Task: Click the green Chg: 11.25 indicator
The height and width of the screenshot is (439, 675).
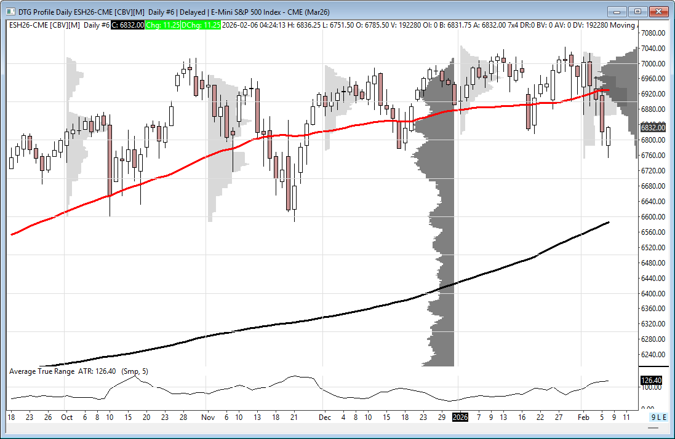Action: tap(162, 25)
